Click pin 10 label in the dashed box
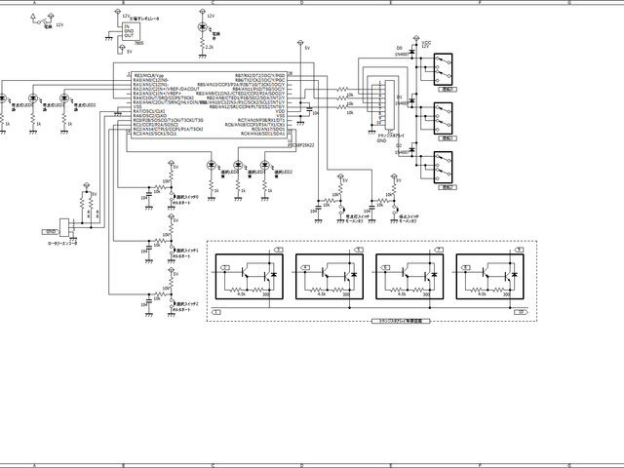624x468 pixels. tap(522, 311)
